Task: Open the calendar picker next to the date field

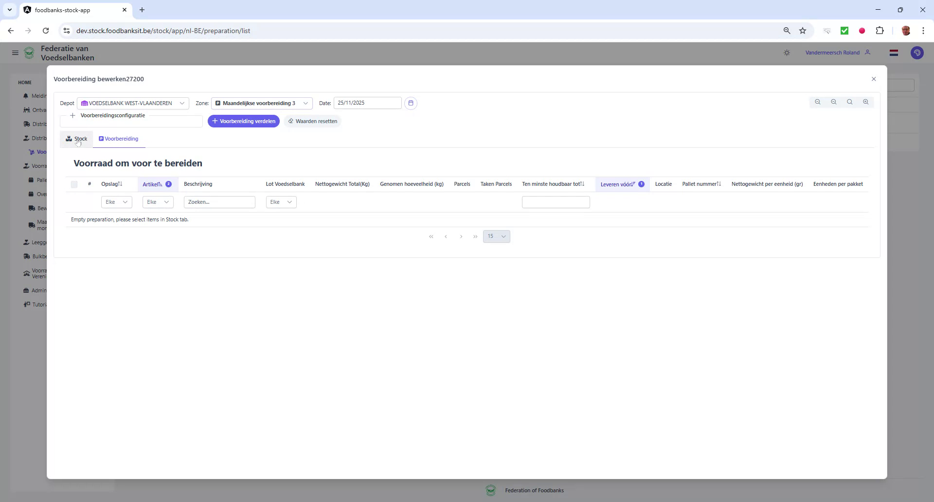Action: [x=411, y=103]
